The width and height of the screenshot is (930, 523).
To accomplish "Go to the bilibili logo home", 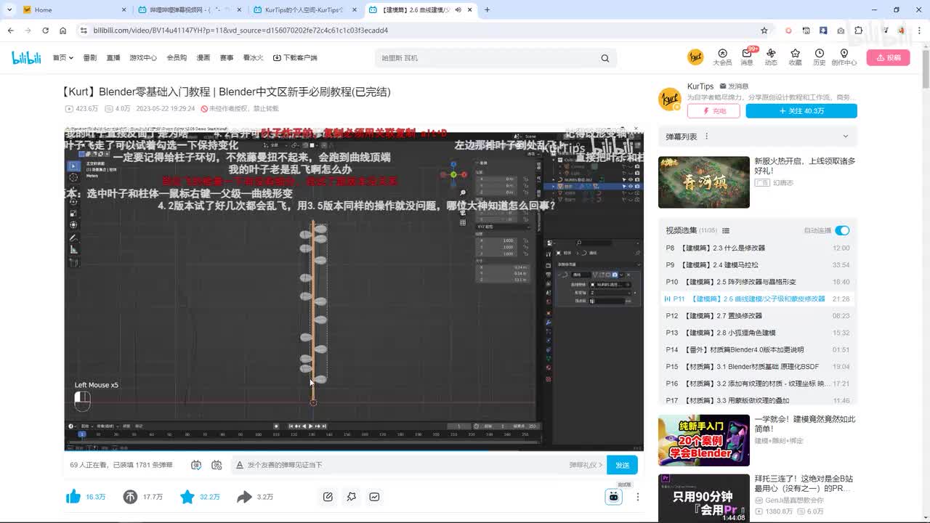I will coord(26,58).
